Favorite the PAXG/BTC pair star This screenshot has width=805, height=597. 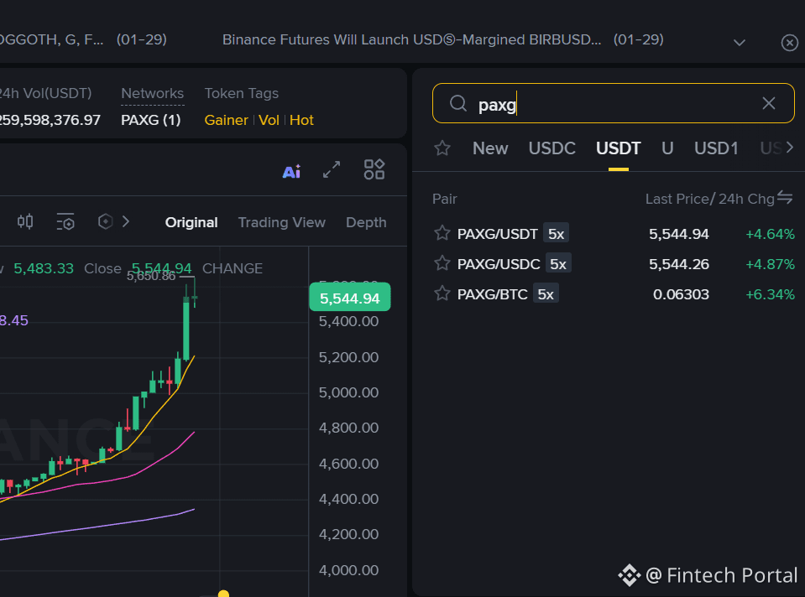[x=442, y=293]
